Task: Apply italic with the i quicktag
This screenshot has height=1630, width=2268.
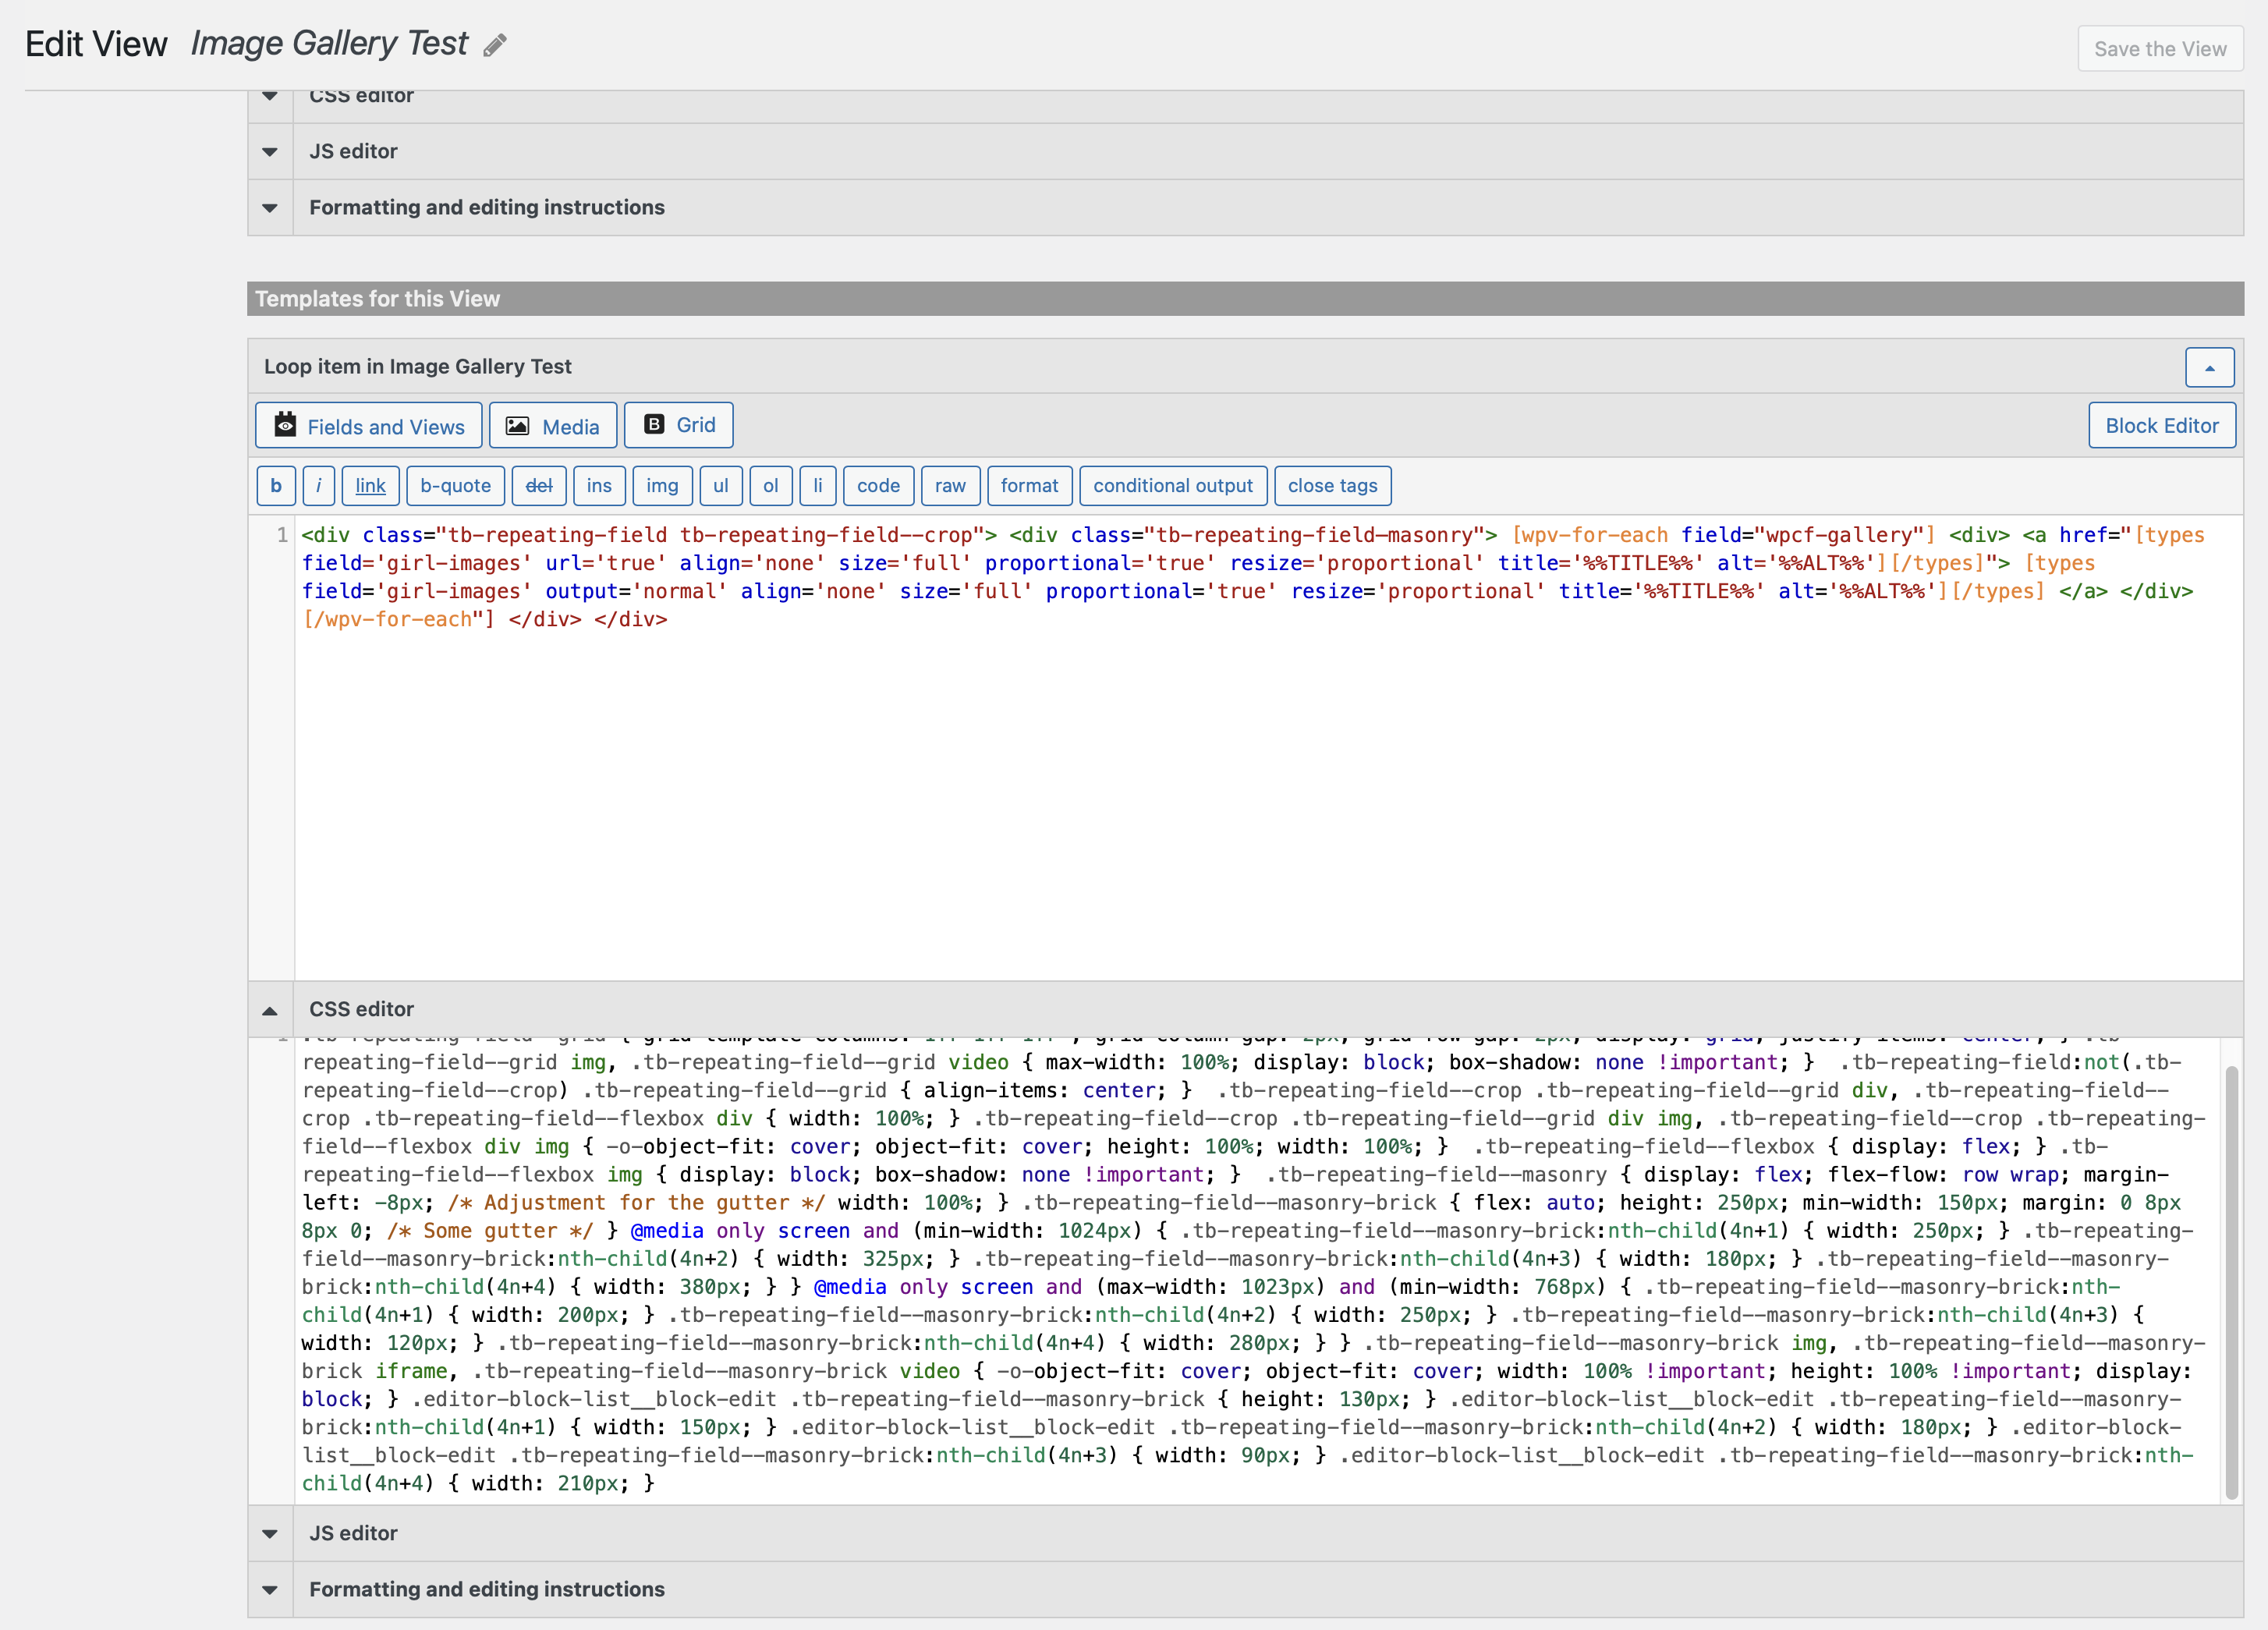Action: 318,486
